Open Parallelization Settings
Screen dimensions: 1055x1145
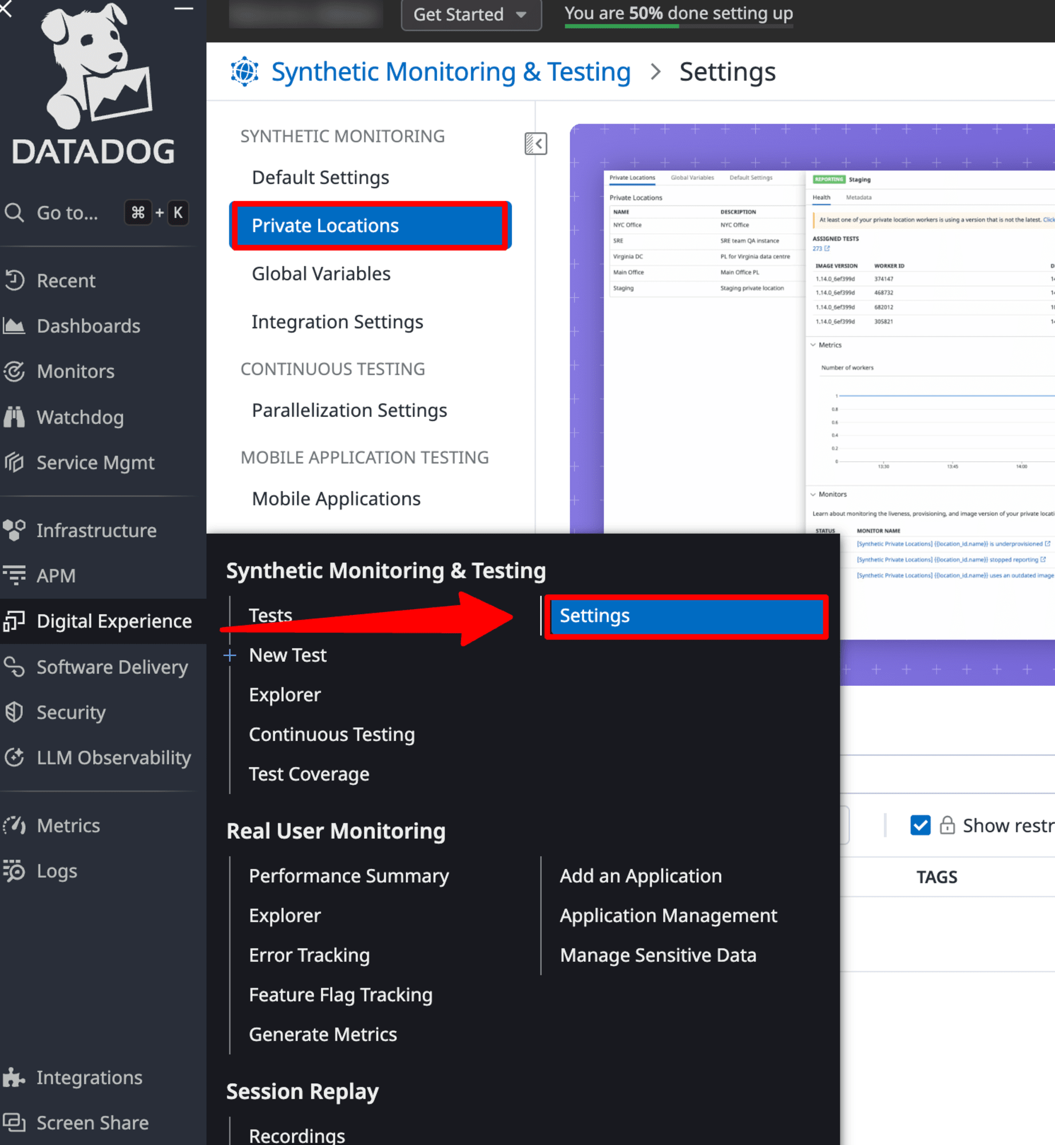(349, 410)
